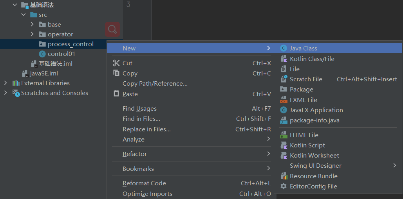Create a new Package
403x199 pixels.
tap(301, 90)
